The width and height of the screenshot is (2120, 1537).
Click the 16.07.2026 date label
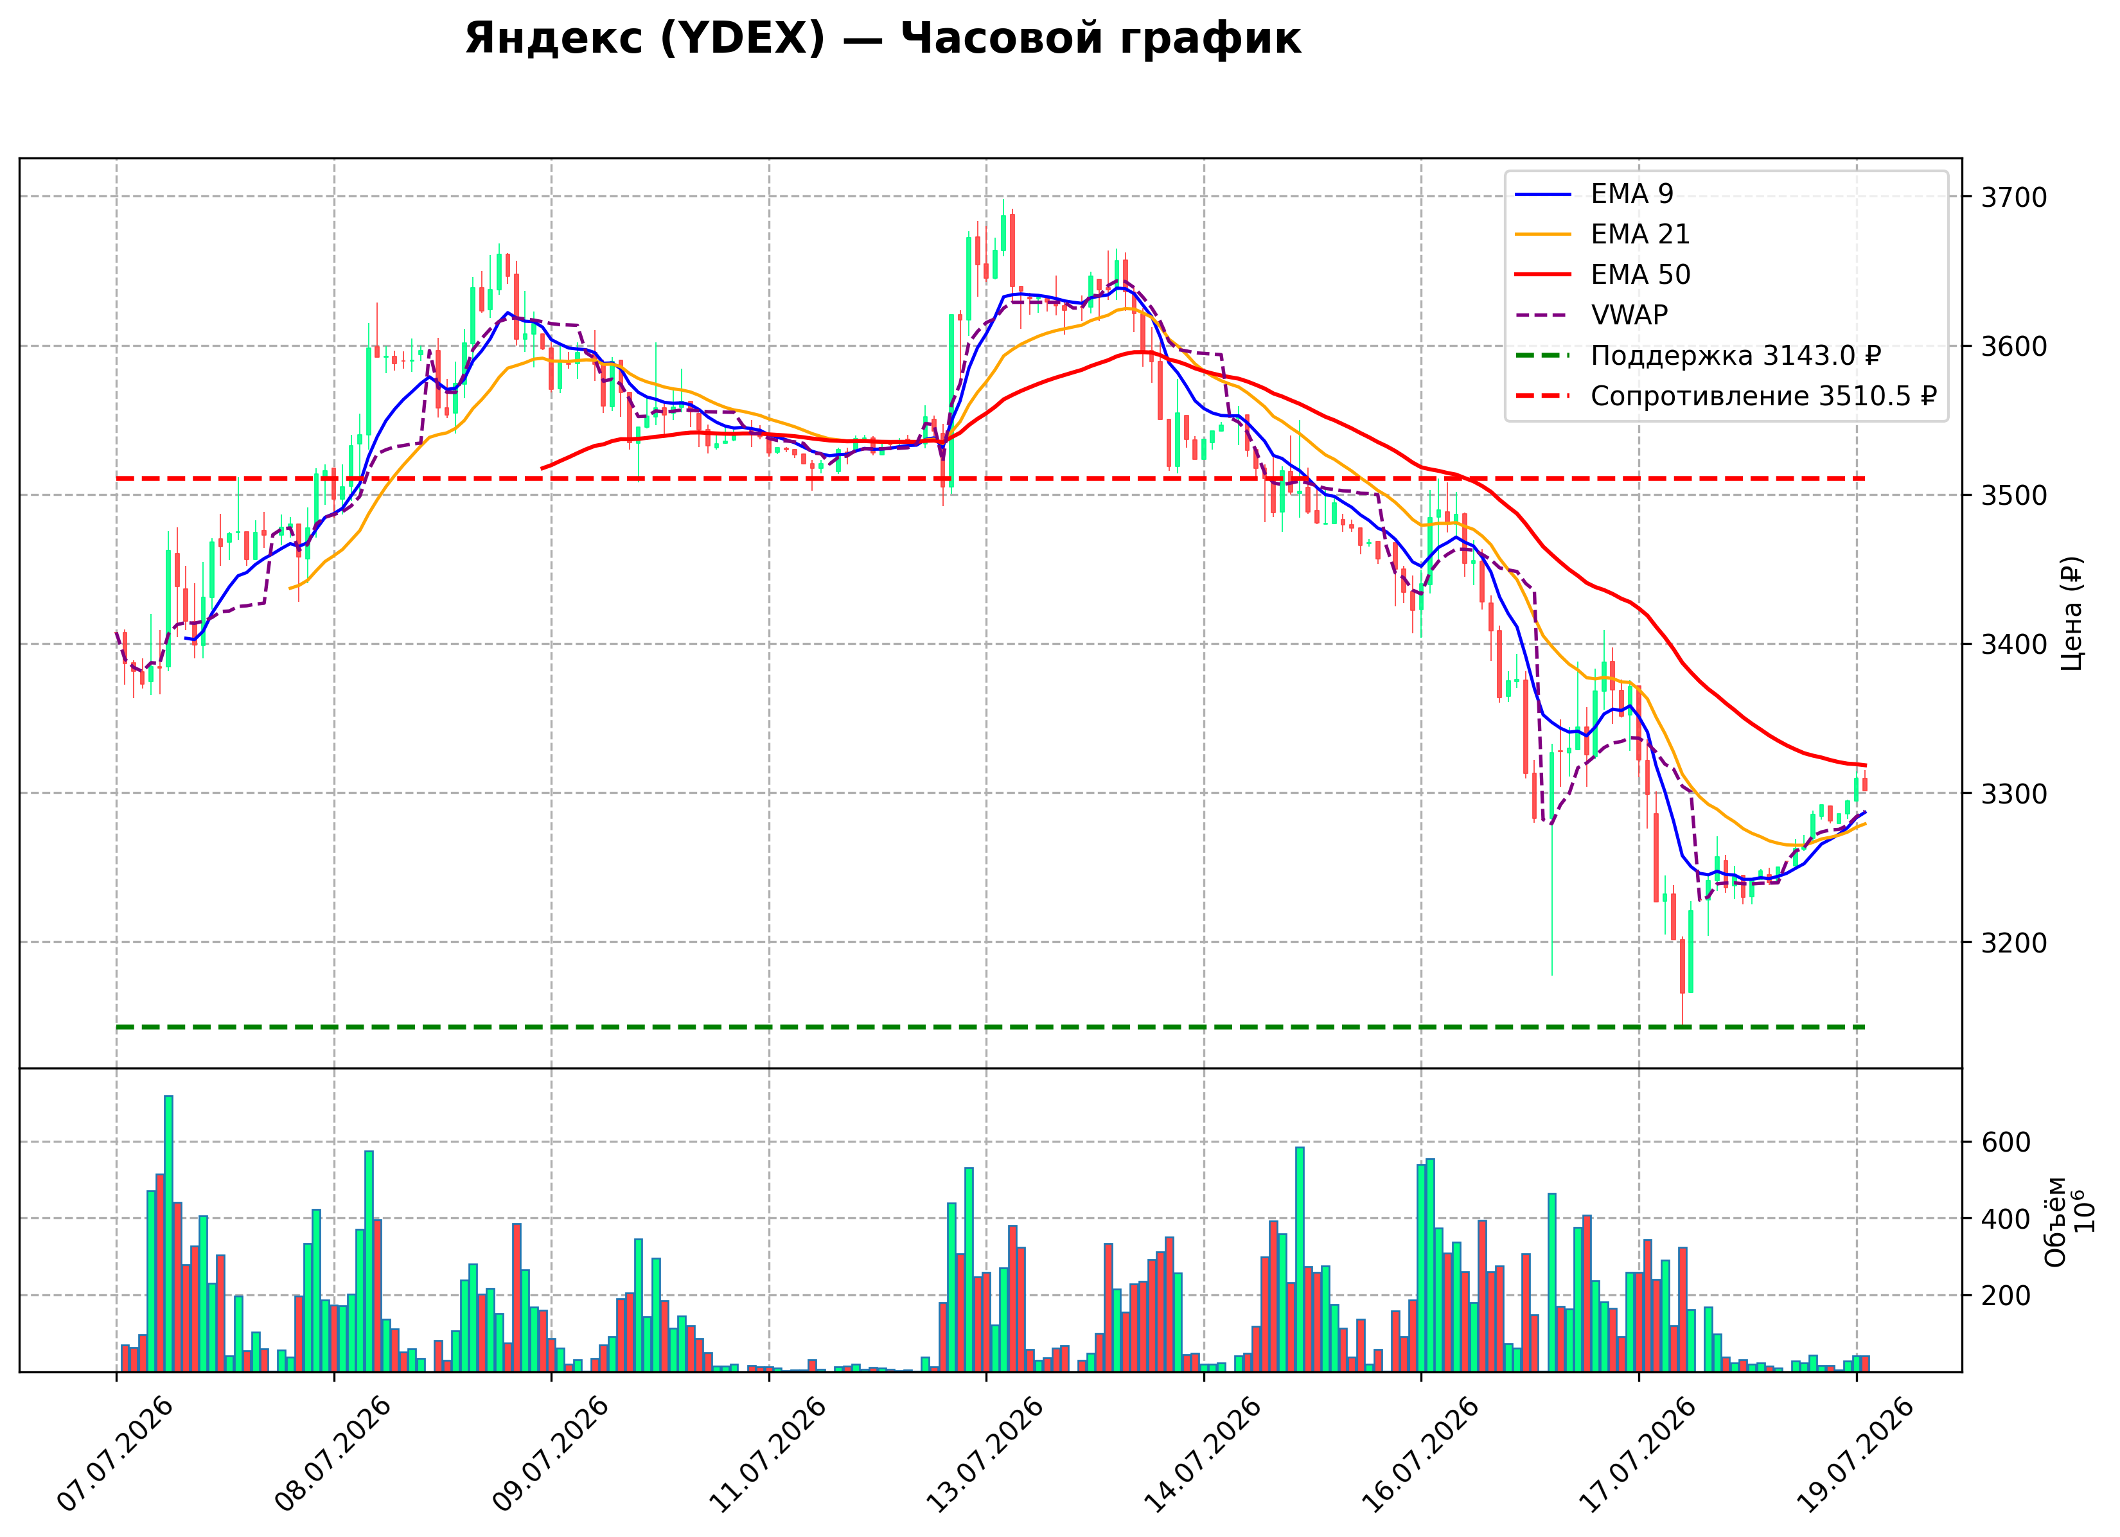[x=1421, y=1455]
